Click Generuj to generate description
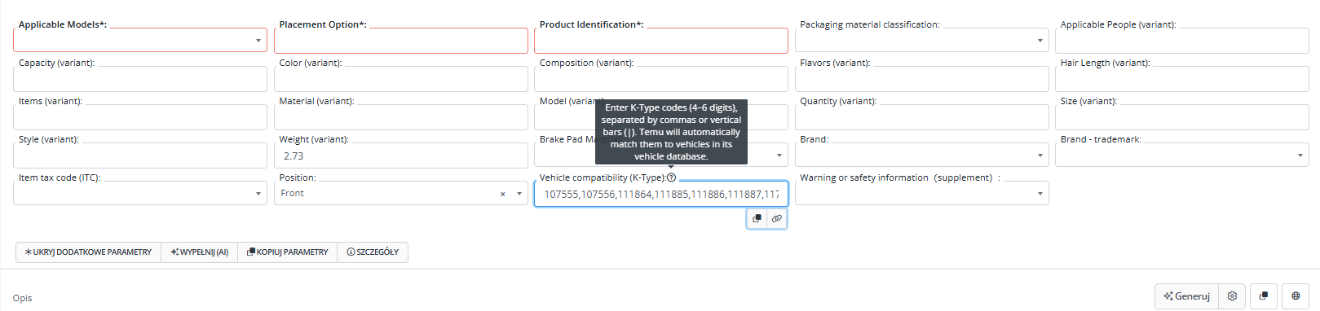The image size is (1320, 311). coord(1187,296)
